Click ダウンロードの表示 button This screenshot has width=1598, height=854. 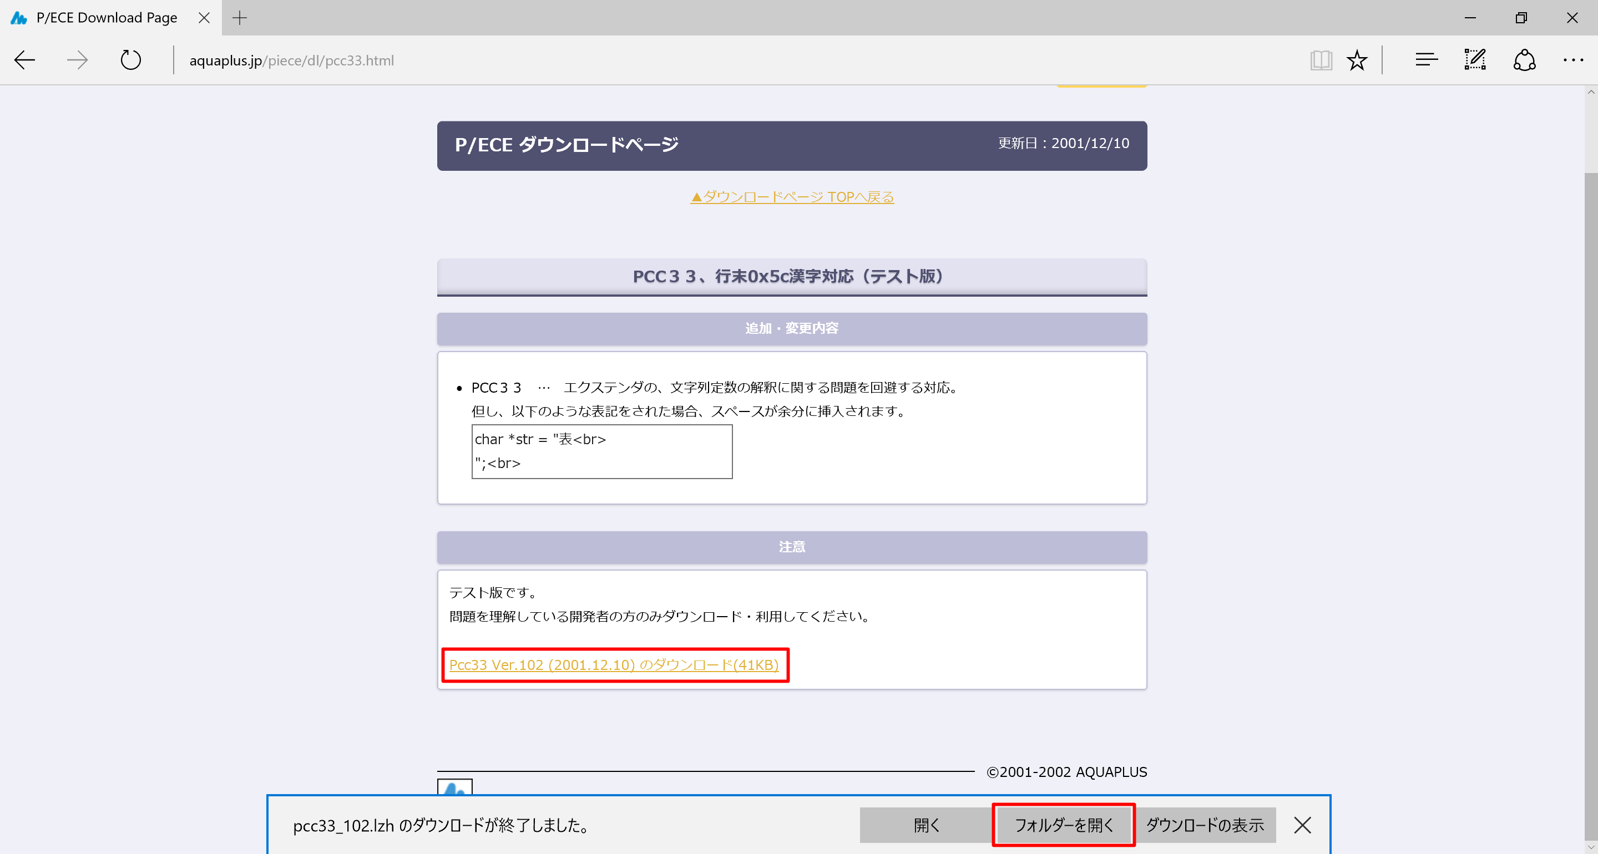click(1204, 825)
